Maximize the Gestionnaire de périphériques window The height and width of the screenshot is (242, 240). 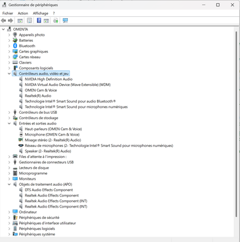[218, 5]
